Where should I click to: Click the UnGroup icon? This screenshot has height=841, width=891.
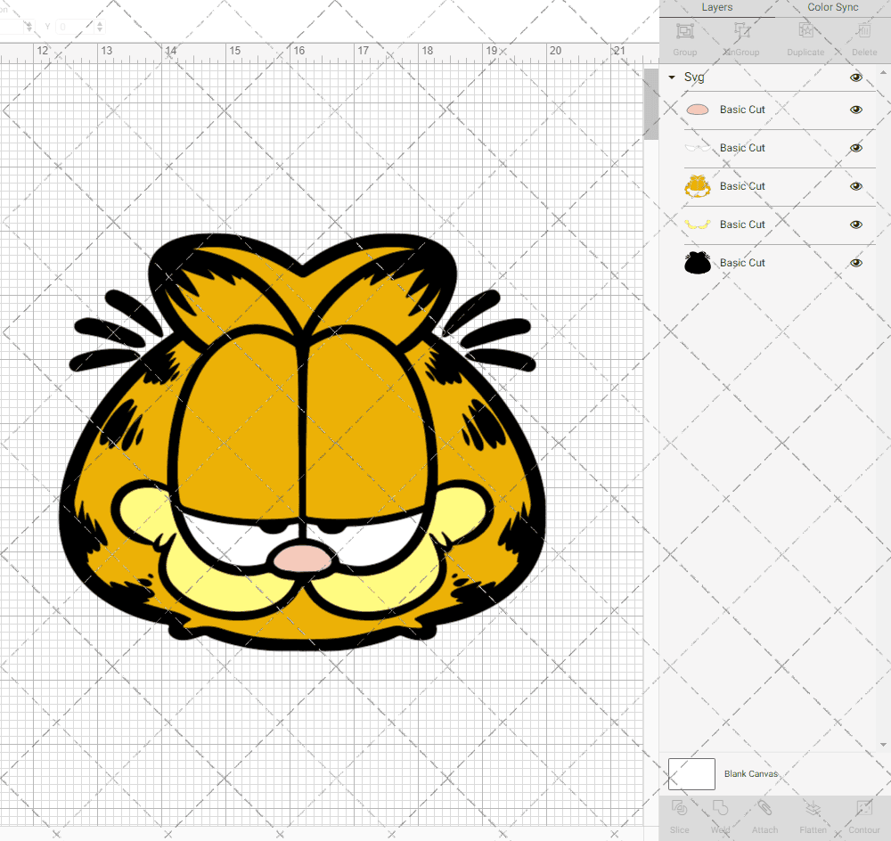[x=741, y=30]
